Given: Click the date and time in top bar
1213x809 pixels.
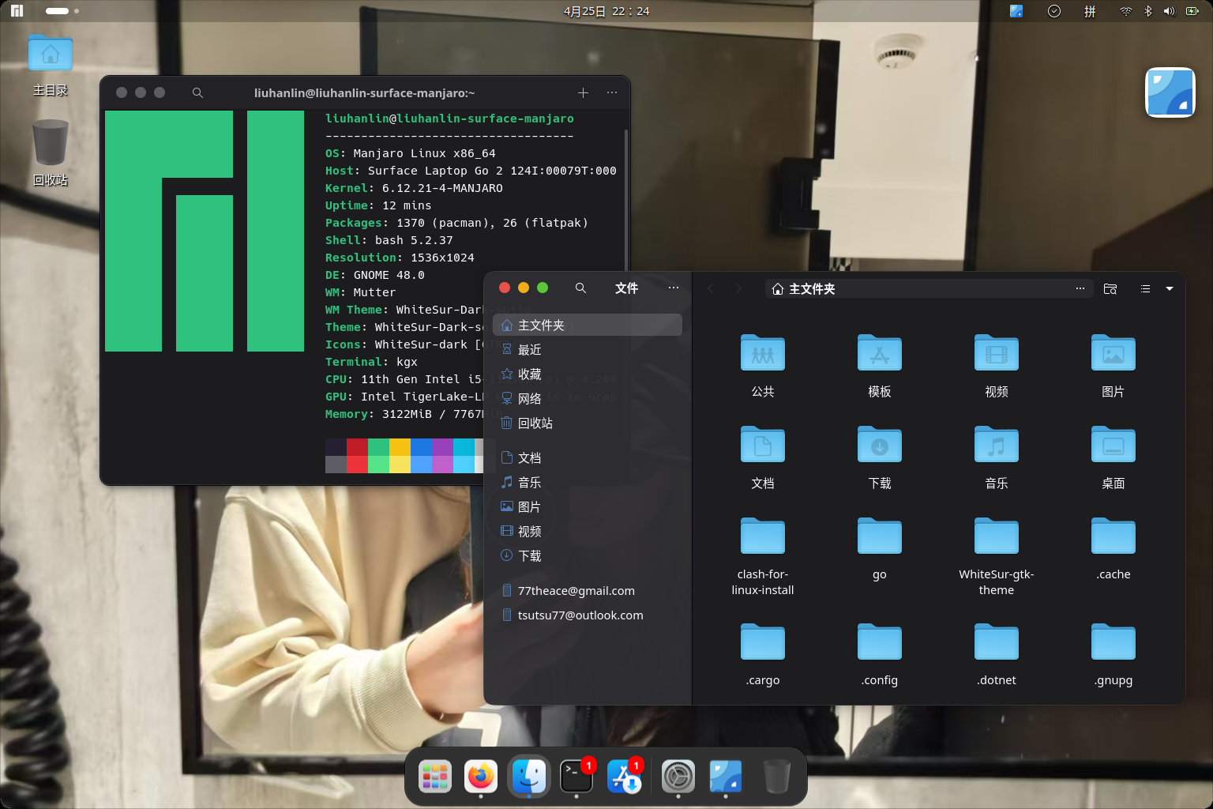Looking at the screenshot, I should [x=606, y=11].
